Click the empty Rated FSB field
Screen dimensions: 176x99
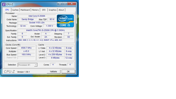coord(26,58)
